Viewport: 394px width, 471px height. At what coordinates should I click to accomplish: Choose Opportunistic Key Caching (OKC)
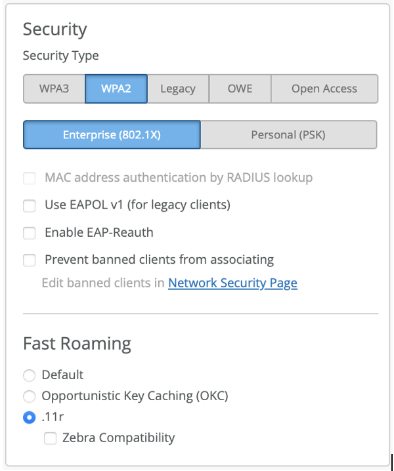pos(29,396)
